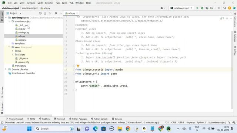
Task: Expand External Libraries node
Action: pyautogui.click(x=6, y=69)
